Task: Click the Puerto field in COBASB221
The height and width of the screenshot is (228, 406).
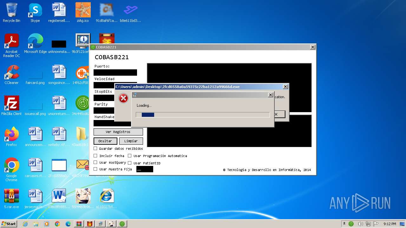Action: tap(115, 73)
